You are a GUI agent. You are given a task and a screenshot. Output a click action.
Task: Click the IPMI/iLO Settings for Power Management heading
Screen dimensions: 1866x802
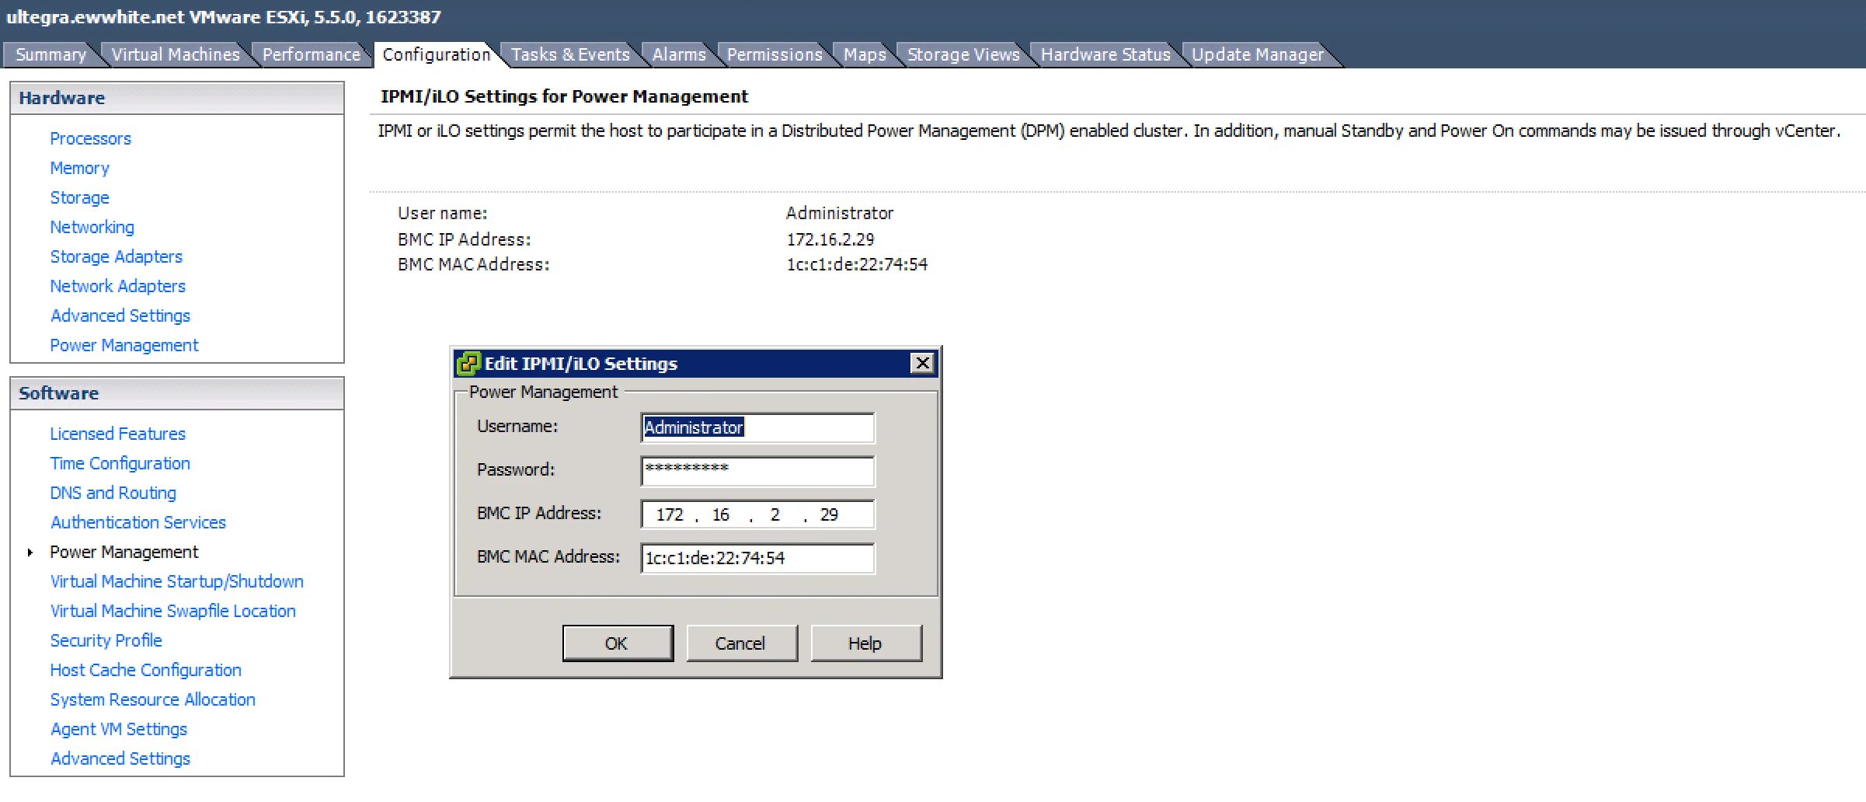point(564,96)
